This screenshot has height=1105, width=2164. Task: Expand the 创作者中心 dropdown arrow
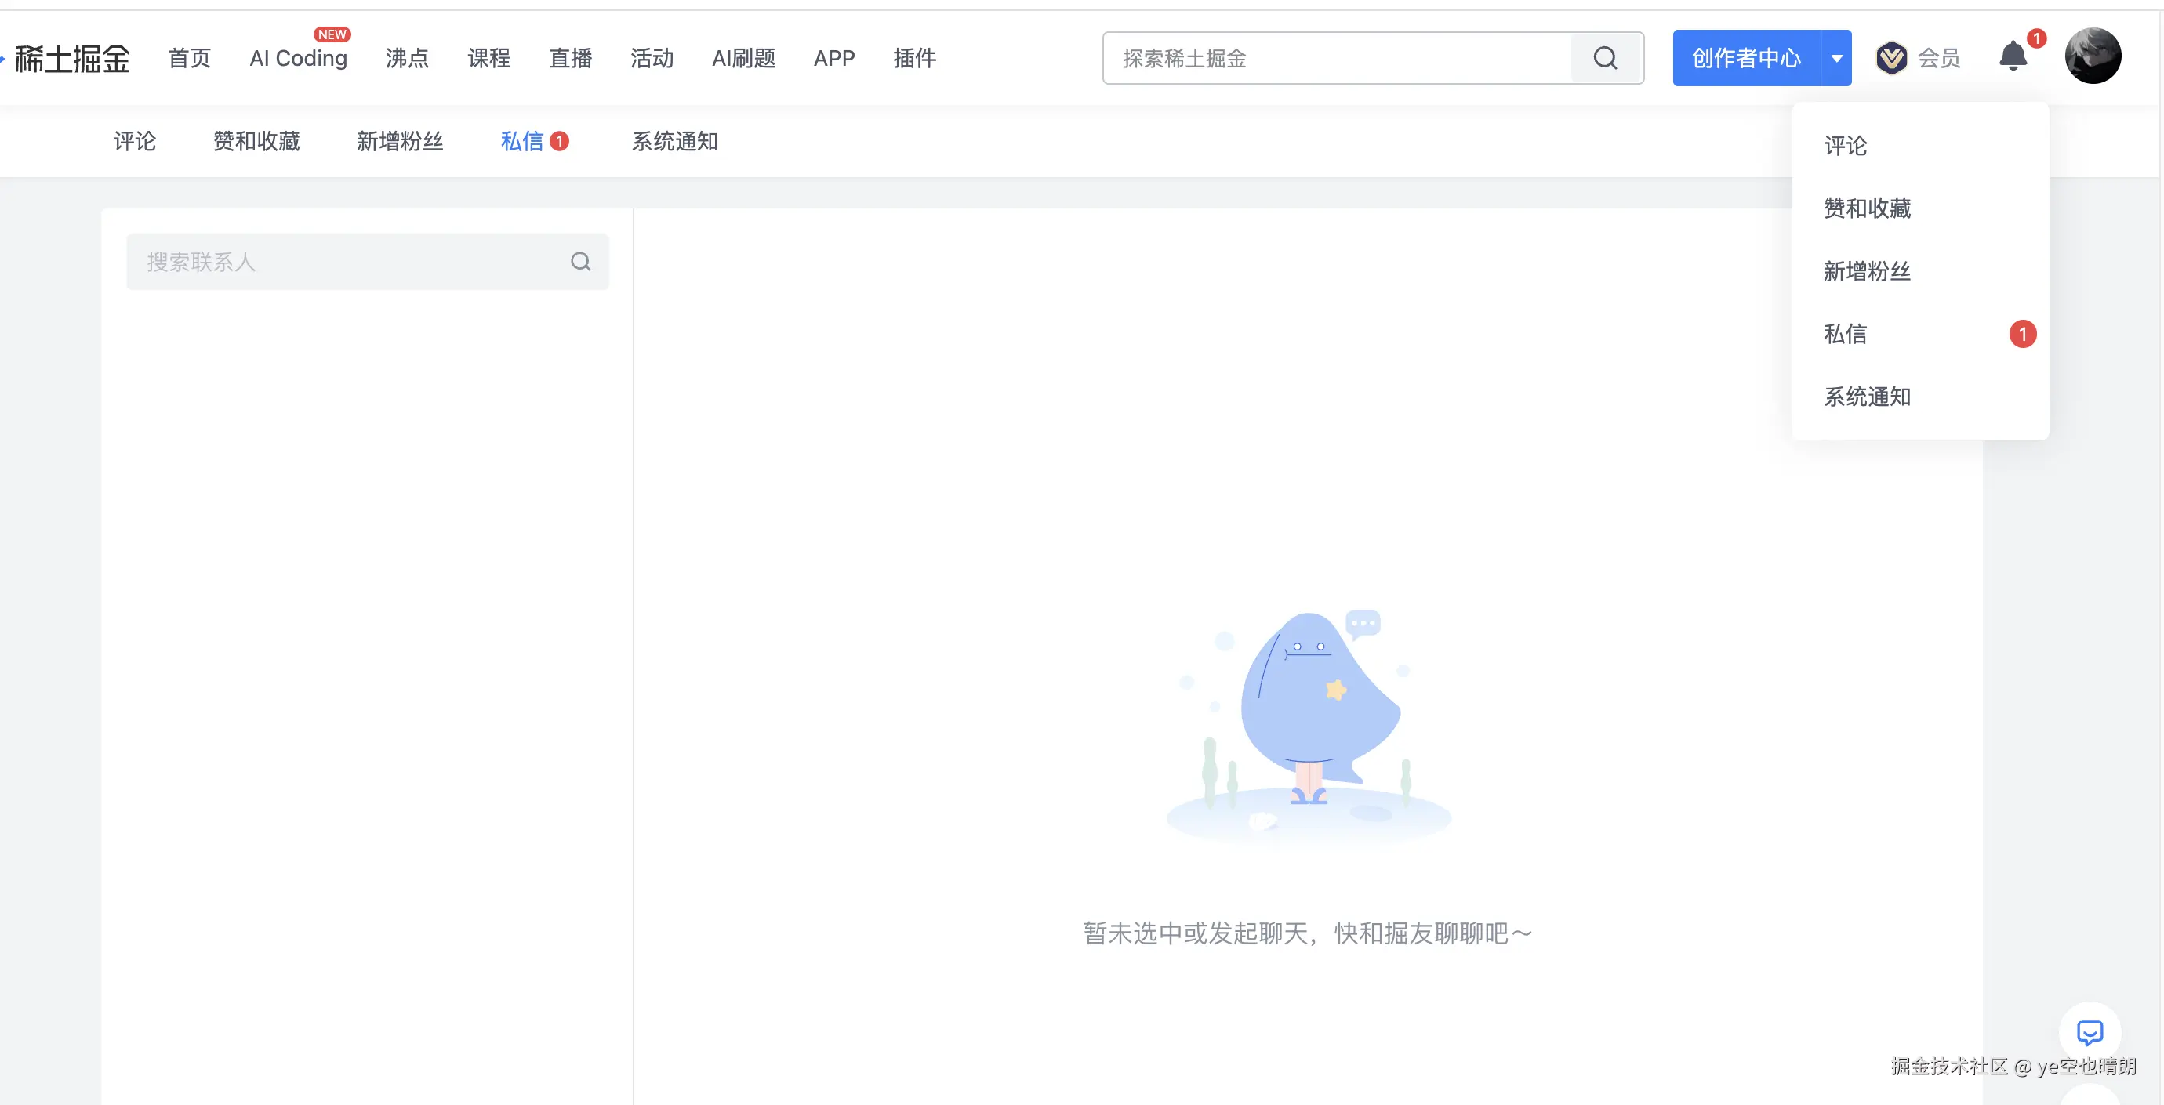coord(1836,58)
